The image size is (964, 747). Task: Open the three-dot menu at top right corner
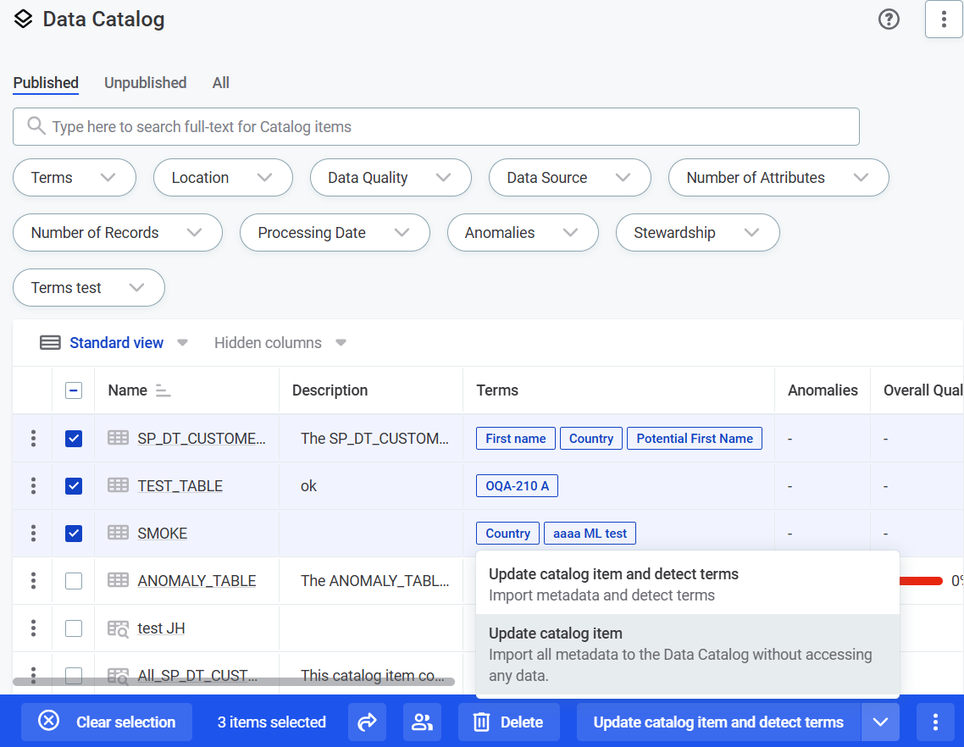(x=944, y=19)
